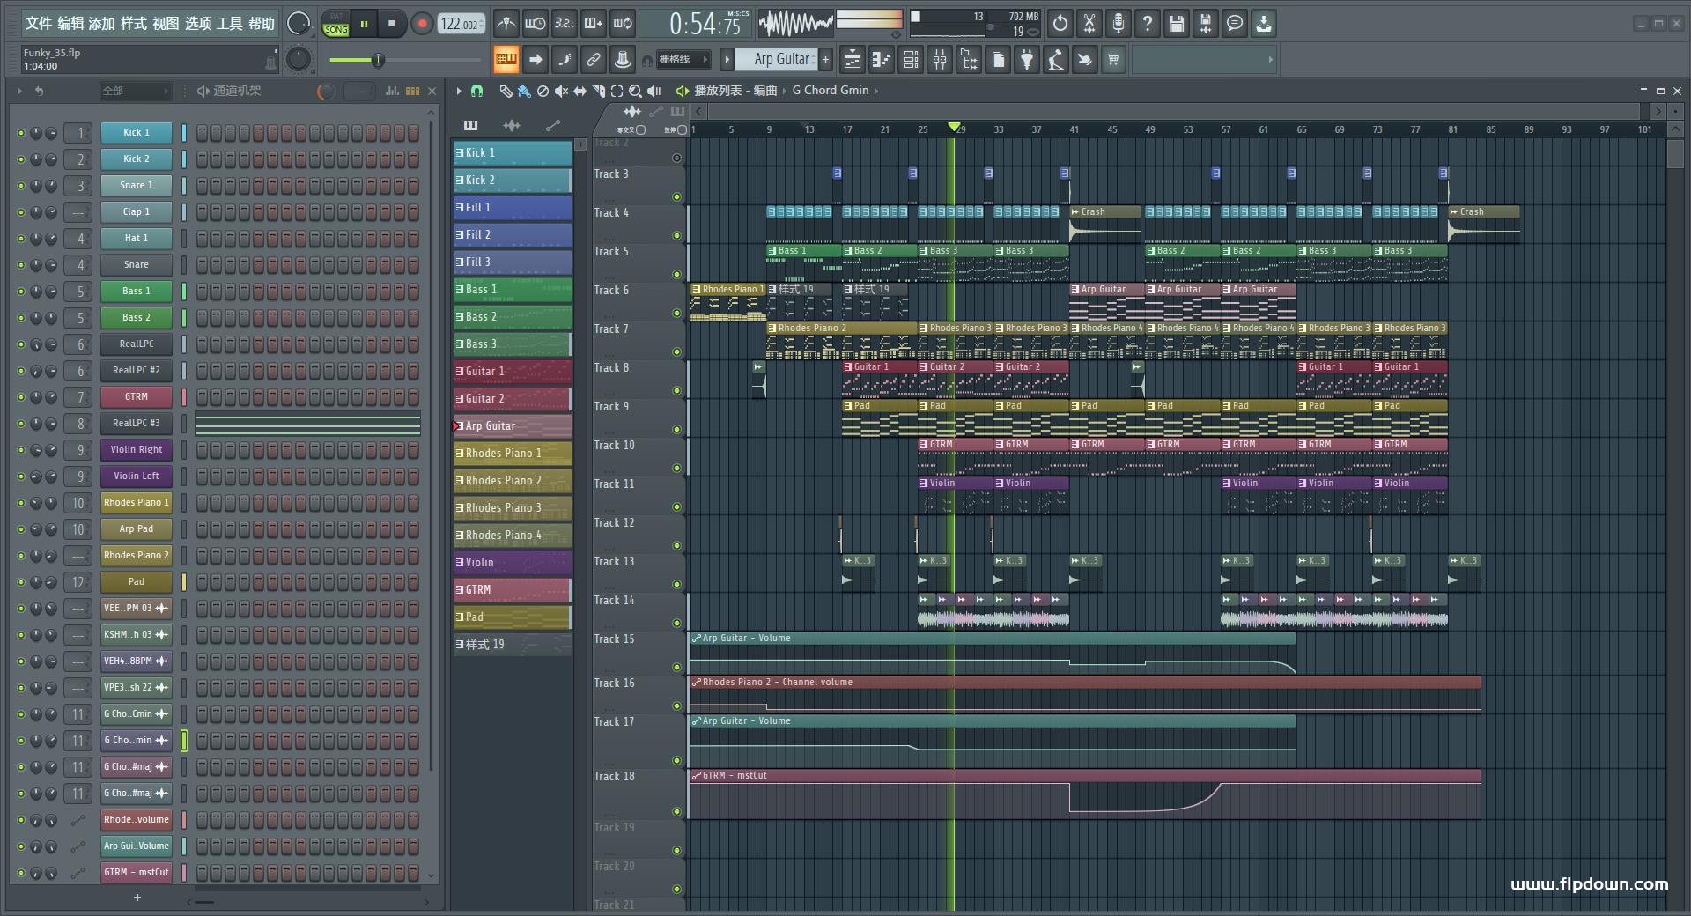The image size is (1691, 916).
Task: Select the Clap 1 channel button
Action: [137, 212]
